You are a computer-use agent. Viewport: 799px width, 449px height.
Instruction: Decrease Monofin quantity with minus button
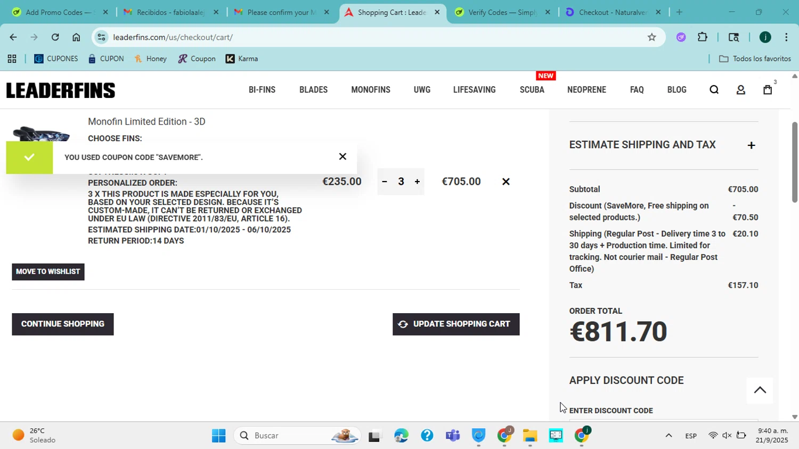[385, 182]
